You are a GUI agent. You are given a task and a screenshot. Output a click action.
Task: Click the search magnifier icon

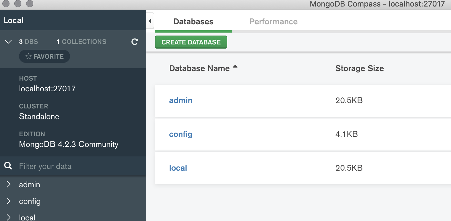pos(8,166)
